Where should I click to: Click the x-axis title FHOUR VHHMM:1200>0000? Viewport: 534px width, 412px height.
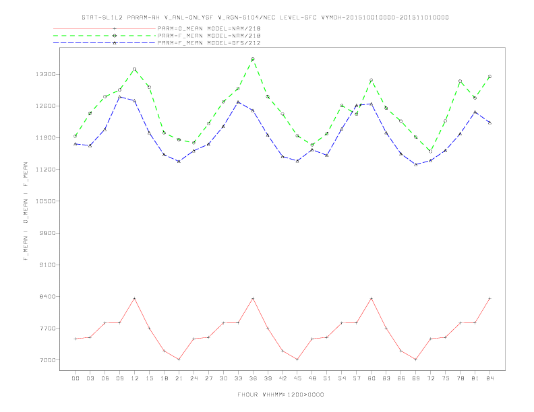tap(280, 394)
